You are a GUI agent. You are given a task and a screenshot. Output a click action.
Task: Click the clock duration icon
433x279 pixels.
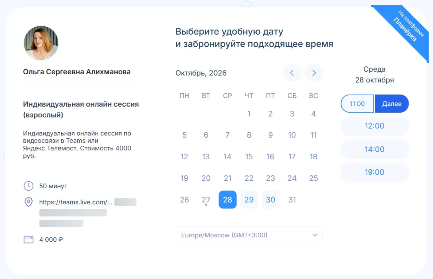[29, 186]
